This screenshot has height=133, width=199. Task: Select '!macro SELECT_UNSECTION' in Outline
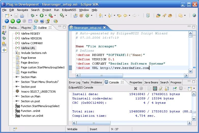point(38,92)
